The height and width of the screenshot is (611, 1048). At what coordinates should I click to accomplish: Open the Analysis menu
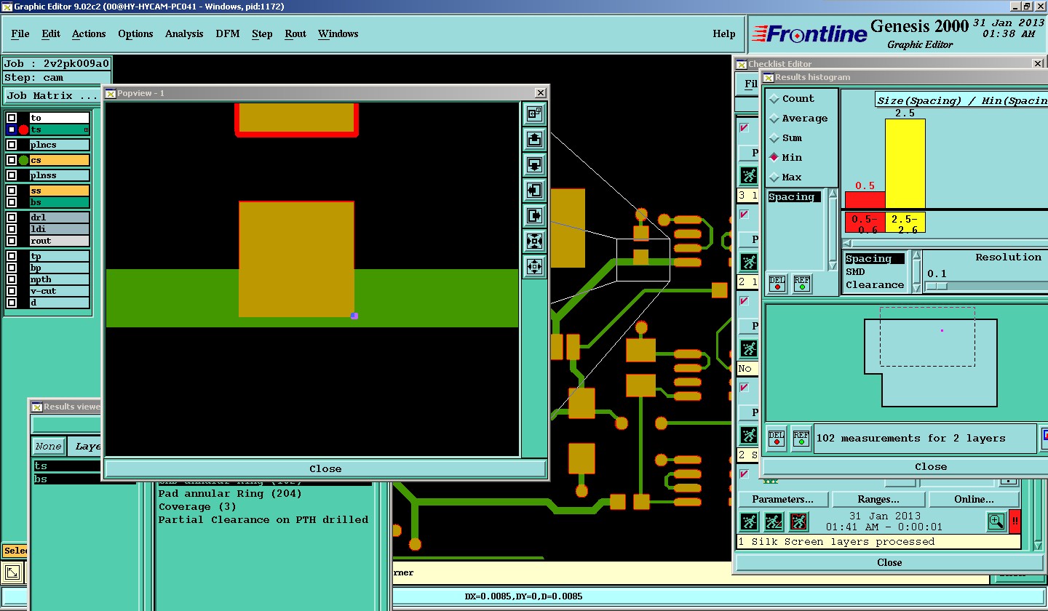pos(184,34)
